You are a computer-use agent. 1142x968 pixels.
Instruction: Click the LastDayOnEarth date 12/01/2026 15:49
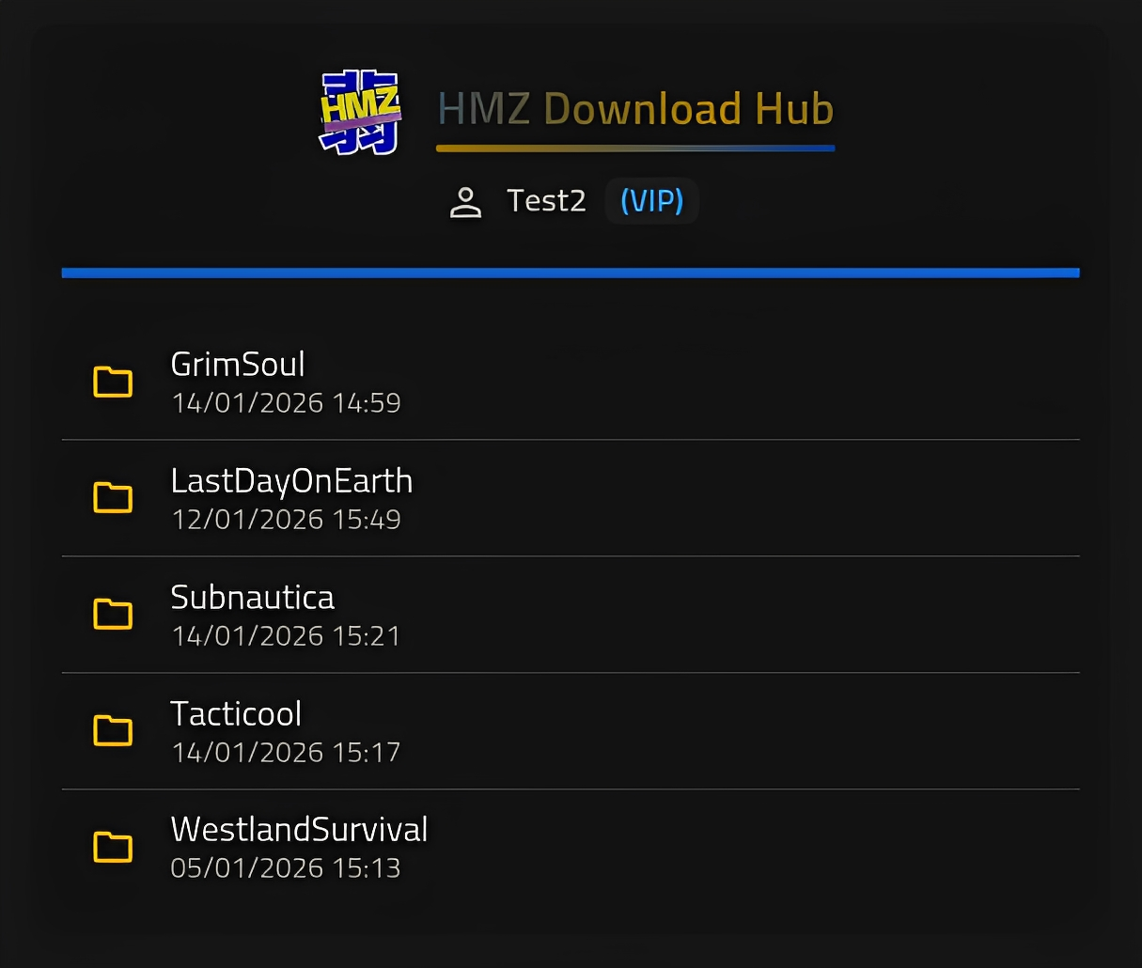(x=286, y=520)
